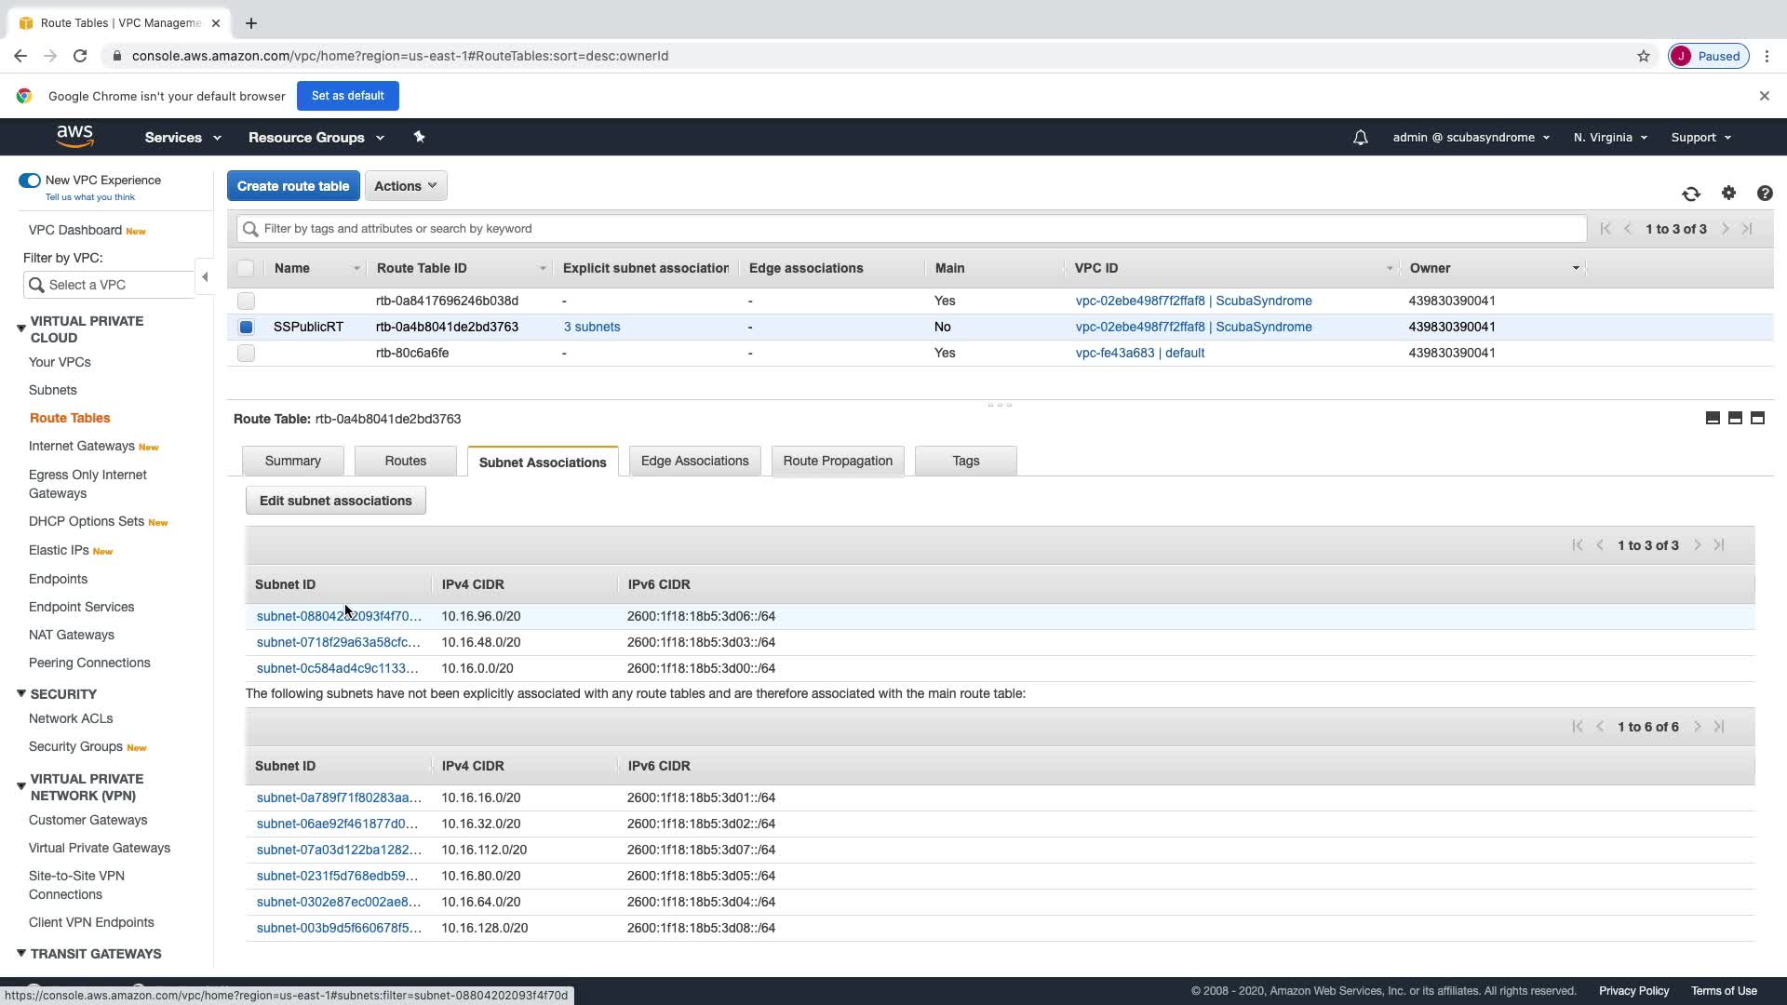Image resolution: width=1787 pixels, height=1005 pixels.
Task: Switch to the Routes tab
Action: pos(405,461)
